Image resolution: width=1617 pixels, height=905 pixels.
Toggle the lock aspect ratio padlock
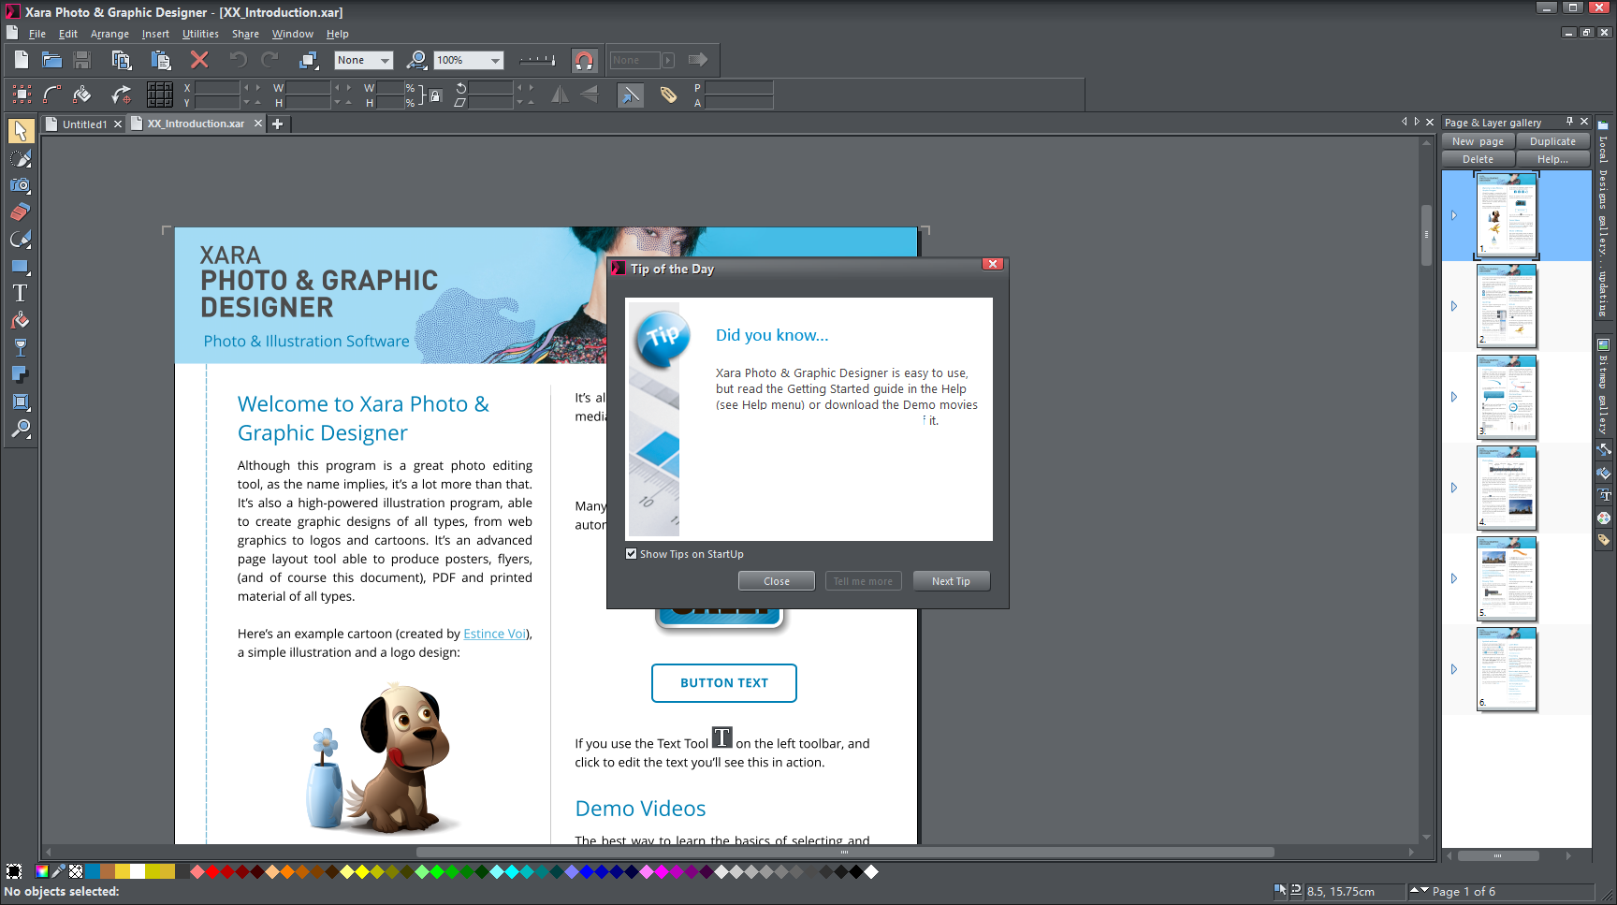pyautogui.click(x=434, y=95)
